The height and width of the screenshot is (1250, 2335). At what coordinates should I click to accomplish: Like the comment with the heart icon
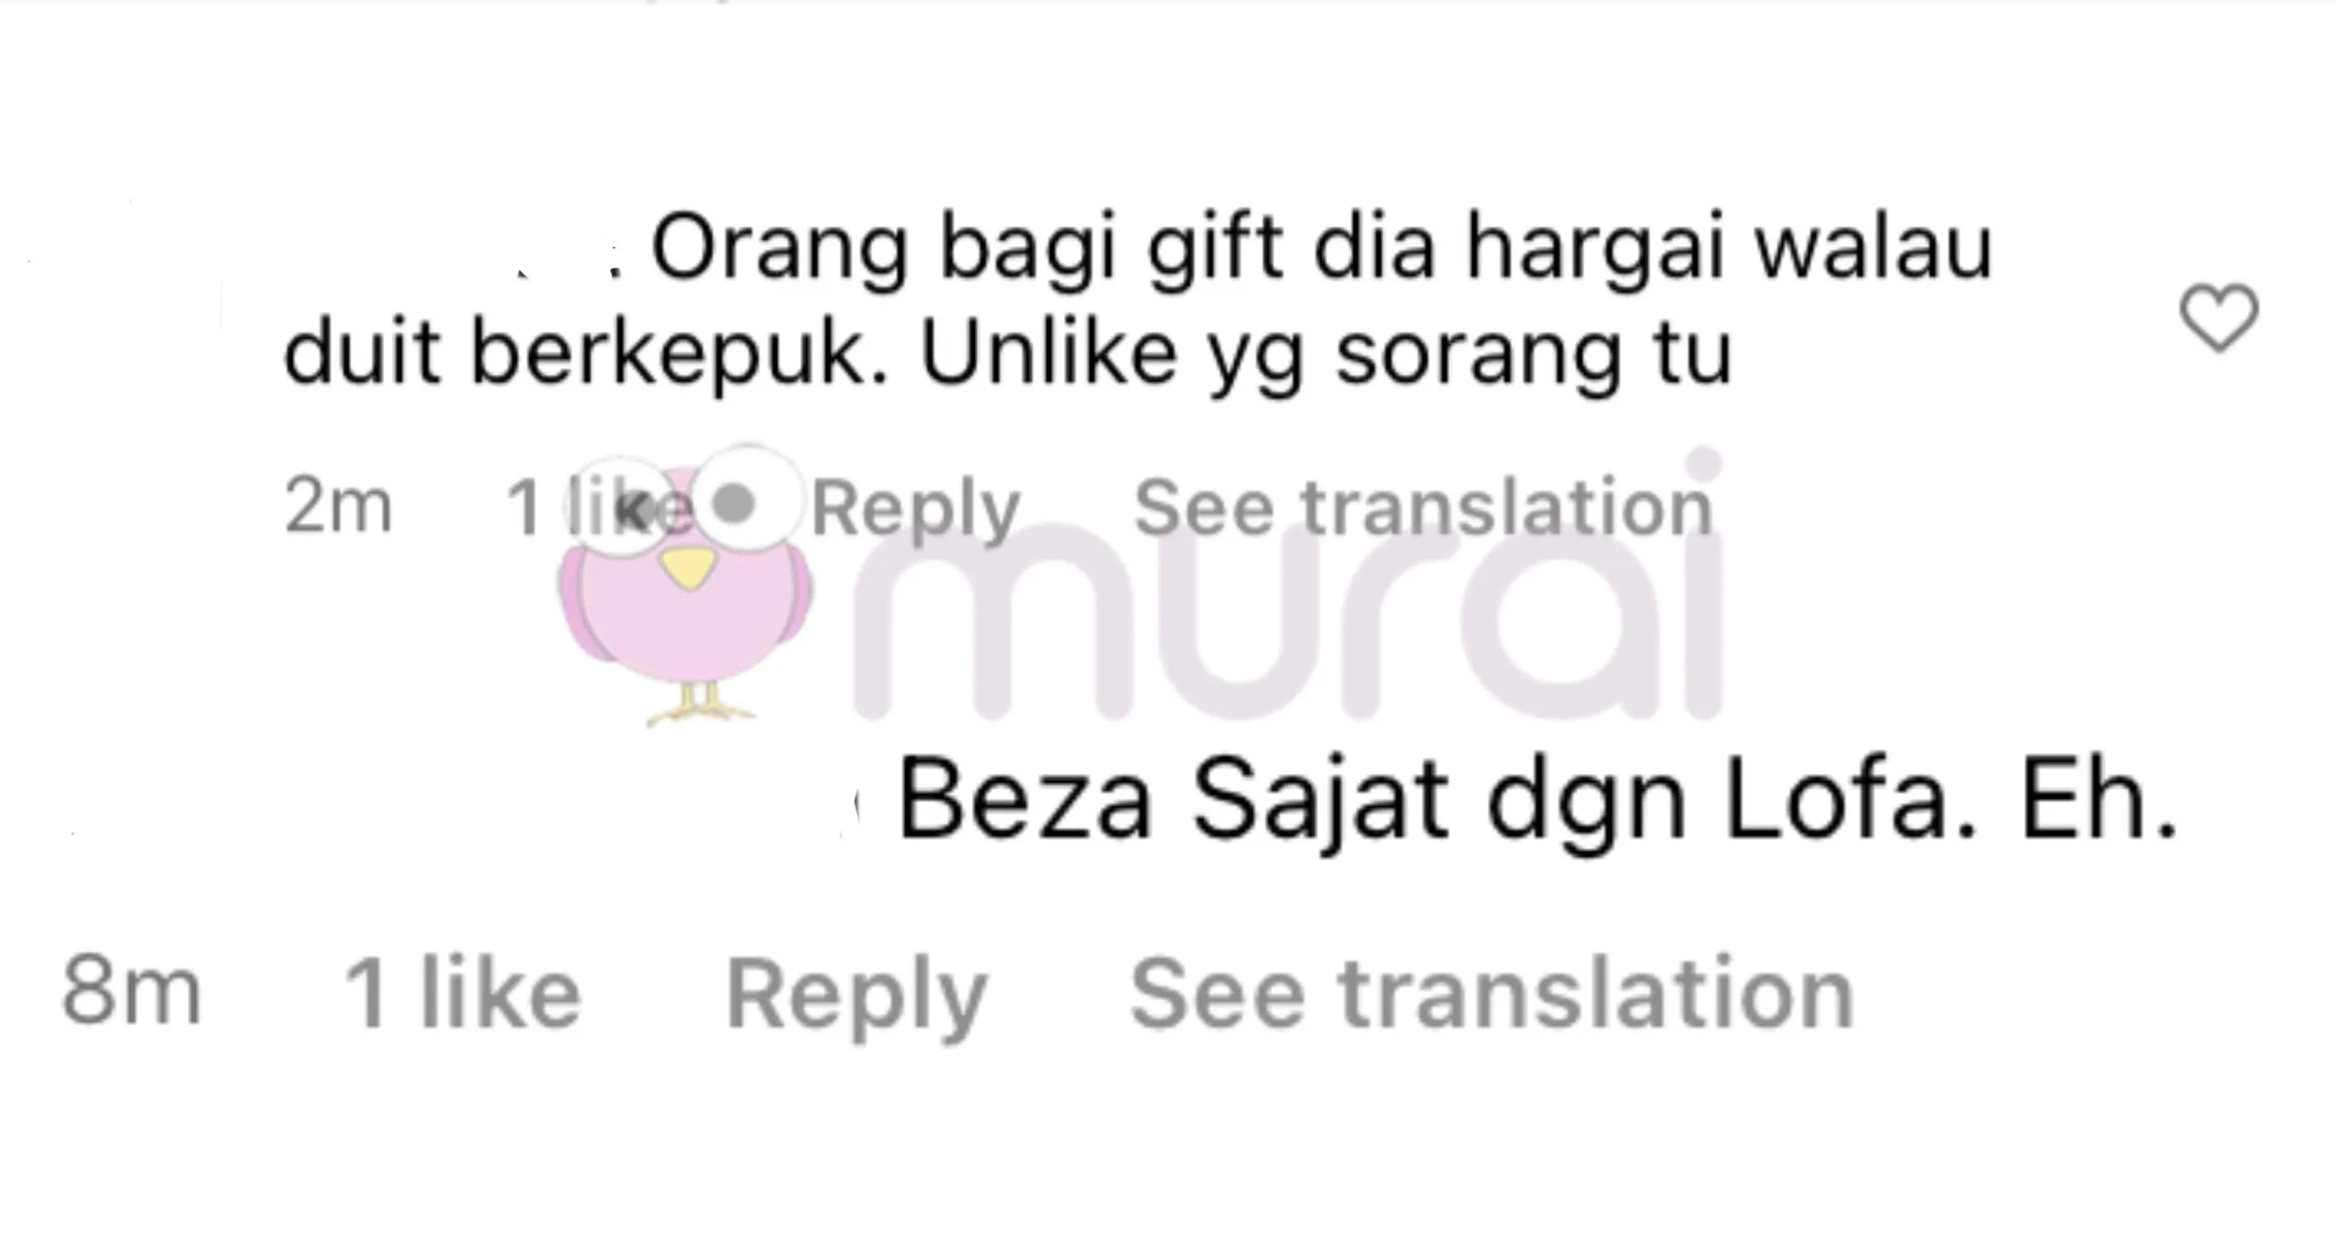2218,317
